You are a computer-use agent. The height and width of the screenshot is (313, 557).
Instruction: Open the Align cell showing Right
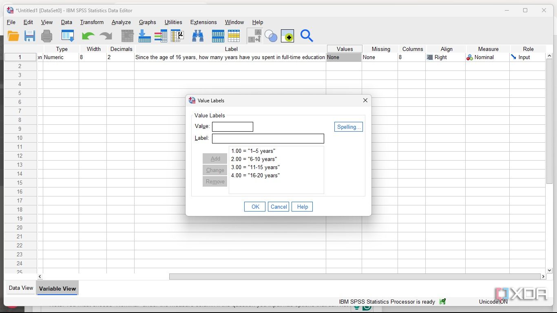click(445, 57)
